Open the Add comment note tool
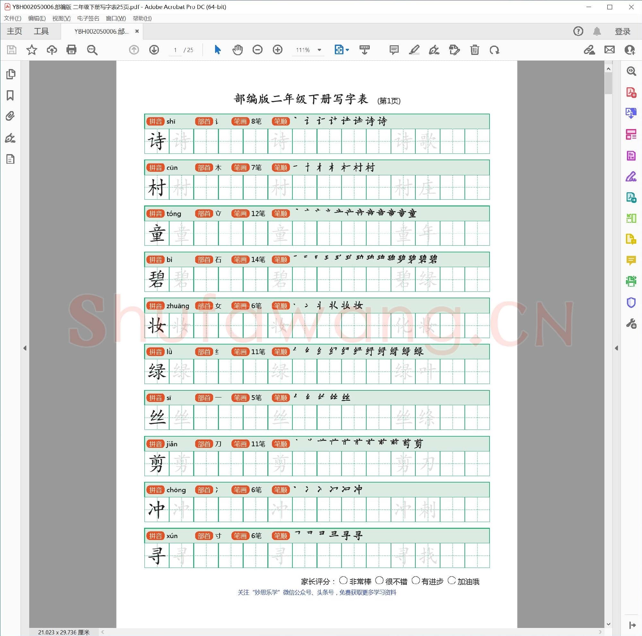Image resolution: width=642 pixels, height=636 pixels. (394, 50)
